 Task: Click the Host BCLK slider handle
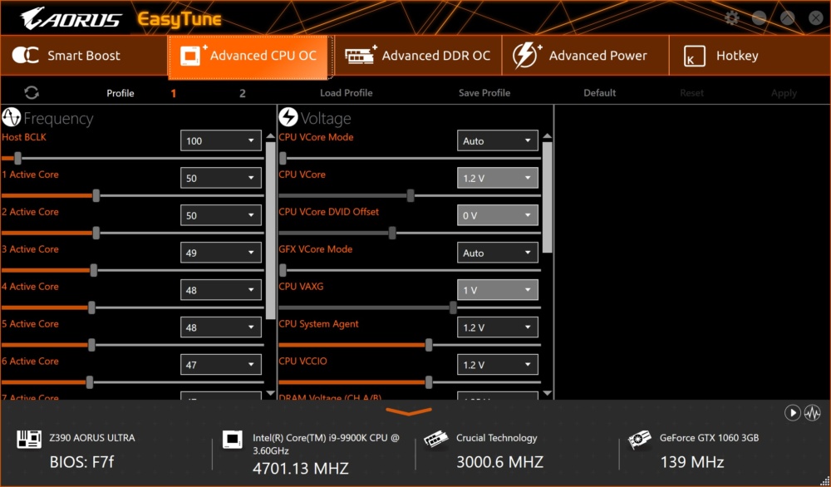[17, 158]
